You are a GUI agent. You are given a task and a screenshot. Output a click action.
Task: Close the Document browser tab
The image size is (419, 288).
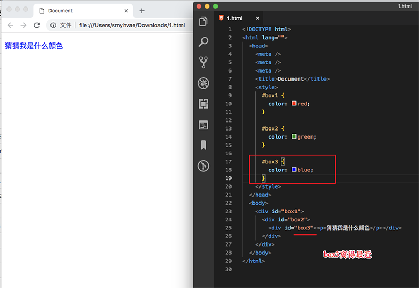[x=126, y=11]
